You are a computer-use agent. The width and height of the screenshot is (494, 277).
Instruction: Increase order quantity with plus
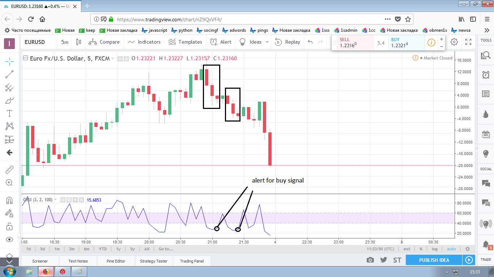click(441, 39)
